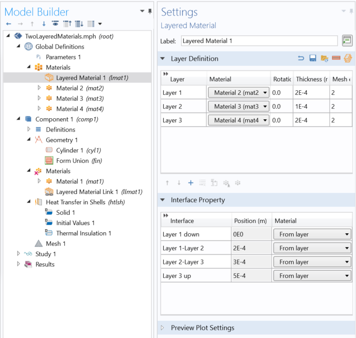Viewport: 356px width, 338px height.
Task: Click the icon button beside the Label field
Action: click(347, 41)
